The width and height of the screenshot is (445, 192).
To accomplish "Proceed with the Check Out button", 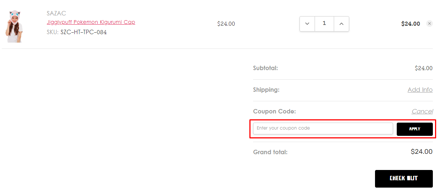I will pos(404,179).
